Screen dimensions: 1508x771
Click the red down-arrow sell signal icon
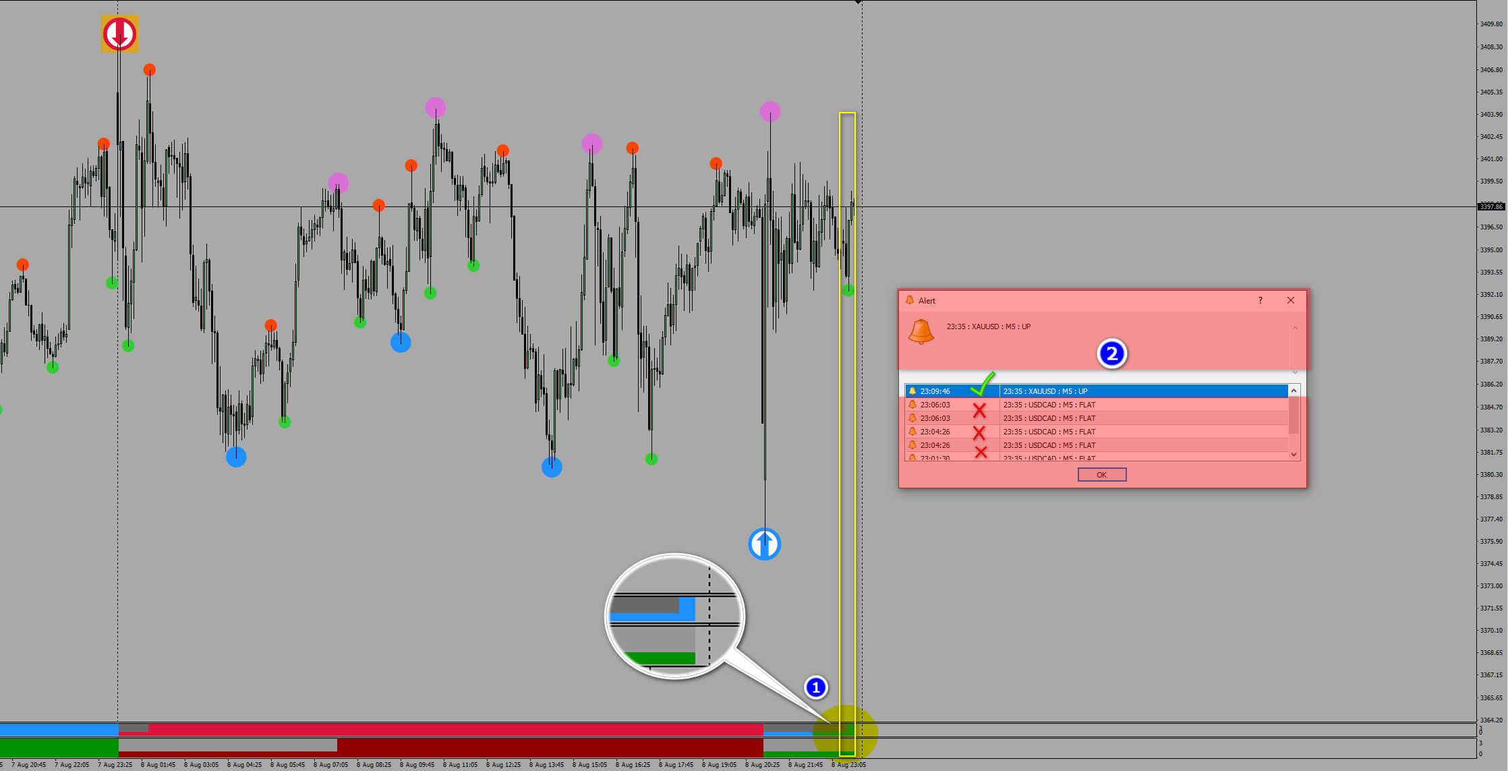pos(119,33)
